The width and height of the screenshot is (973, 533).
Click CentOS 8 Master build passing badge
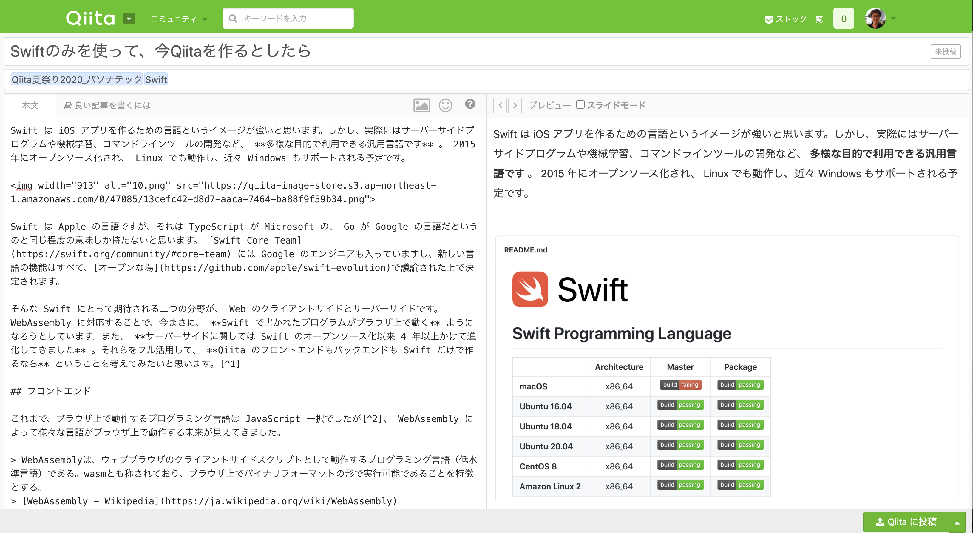coord(681,465)
